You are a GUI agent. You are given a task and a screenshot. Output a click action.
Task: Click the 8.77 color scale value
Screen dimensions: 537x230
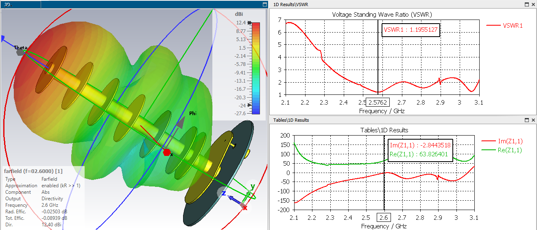coord(240,31)
